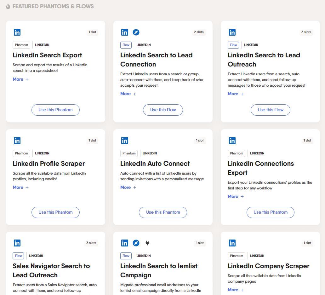Use this Phantom for LinkedIn Auto Connect

pyautogui.click(x=163, y=212)
